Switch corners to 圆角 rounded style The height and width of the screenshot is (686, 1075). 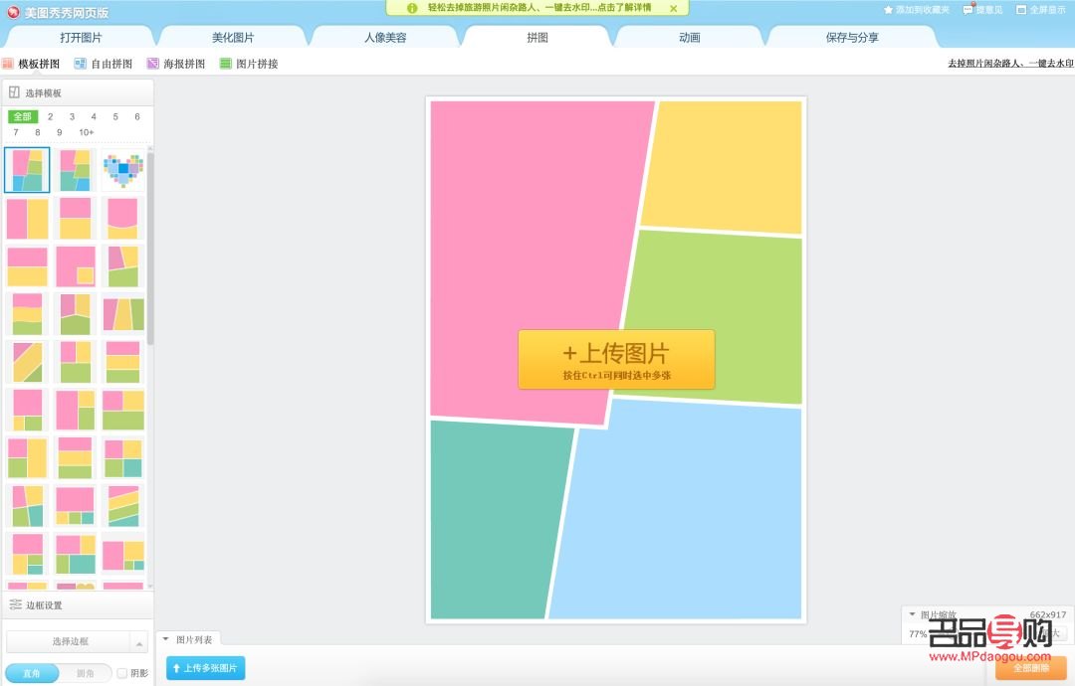click(86, 673)
